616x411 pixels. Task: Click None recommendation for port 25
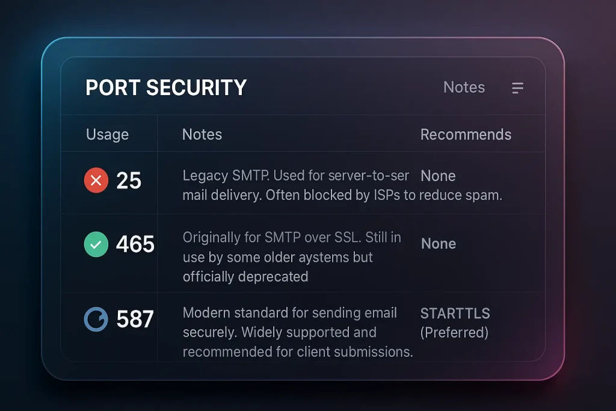(438, 176)
